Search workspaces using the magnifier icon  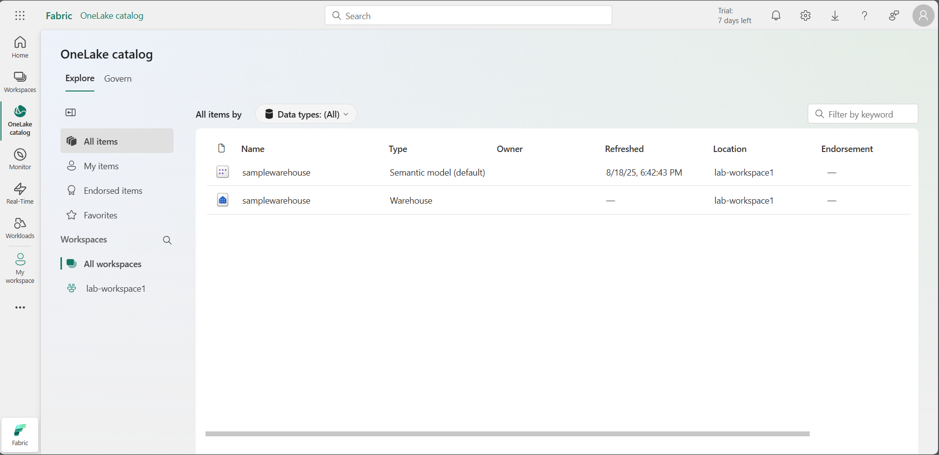point(167,240)
